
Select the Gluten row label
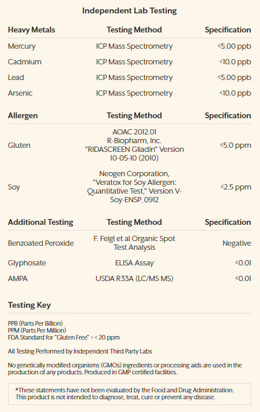(x=19, y=145)
